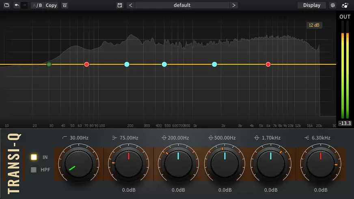Click the green HPF frequency knob
The width and height of the screenshot is (354, 199).
(x=79, y=163)
